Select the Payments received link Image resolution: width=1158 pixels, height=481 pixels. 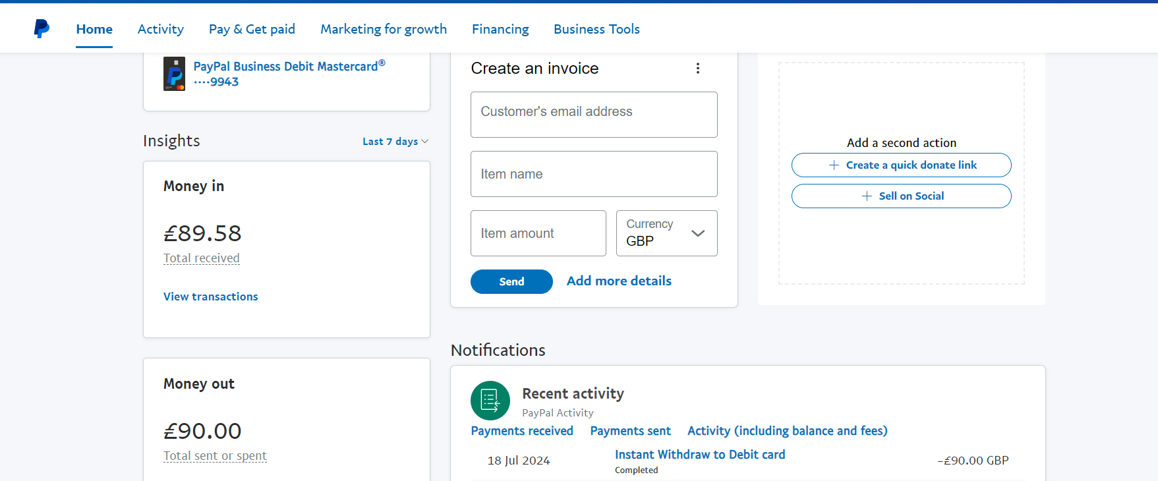(x=522, y=431)
